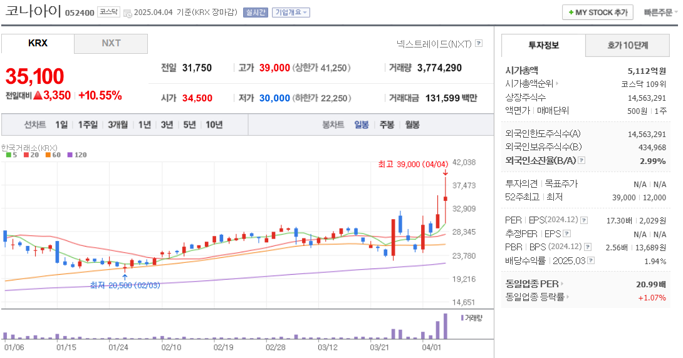Image resolution: width=683 pixels, height=358 pixels.
Task: Select the 주봉 candlestick chart
Action: (x=387, y=125)
